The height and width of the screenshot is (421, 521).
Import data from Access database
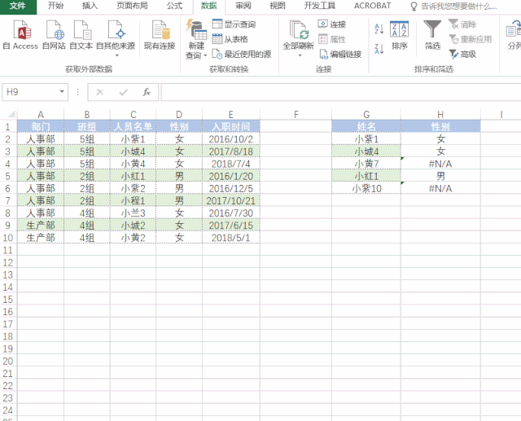20,34
